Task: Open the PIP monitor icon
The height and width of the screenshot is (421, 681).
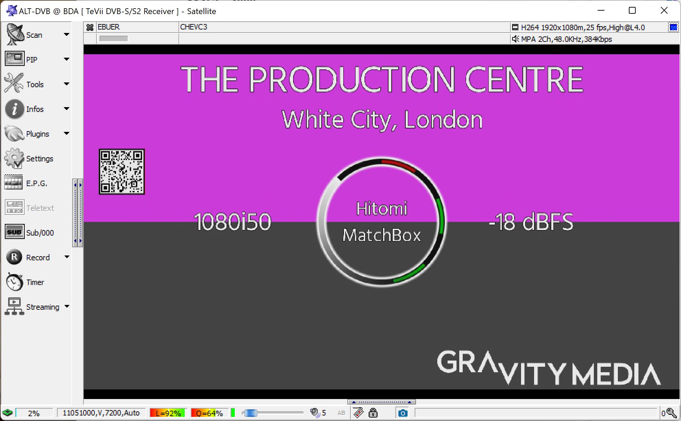Action: tap(14, 59)
